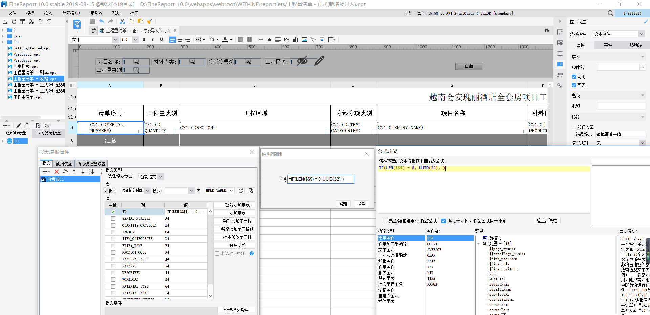Check 导出/编辑结果时,保留公式 option
Viewport: 650px width, 315px height.
[x=385, y=221]
